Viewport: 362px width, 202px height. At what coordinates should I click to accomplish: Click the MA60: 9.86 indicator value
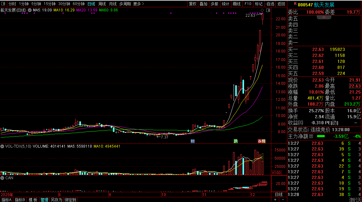click(x=108, y=10)
